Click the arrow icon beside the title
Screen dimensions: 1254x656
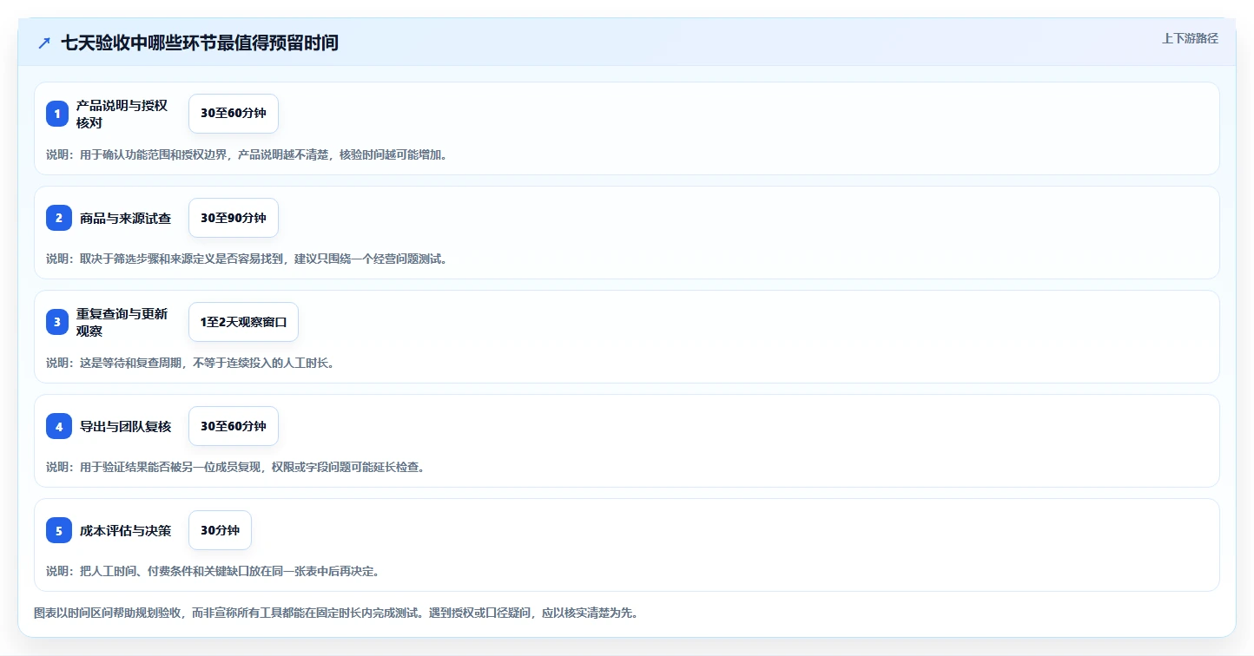click(44, 43)
